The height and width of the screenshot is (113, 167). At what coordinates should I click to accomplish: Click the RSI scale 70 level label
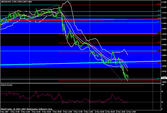point(162,92)
